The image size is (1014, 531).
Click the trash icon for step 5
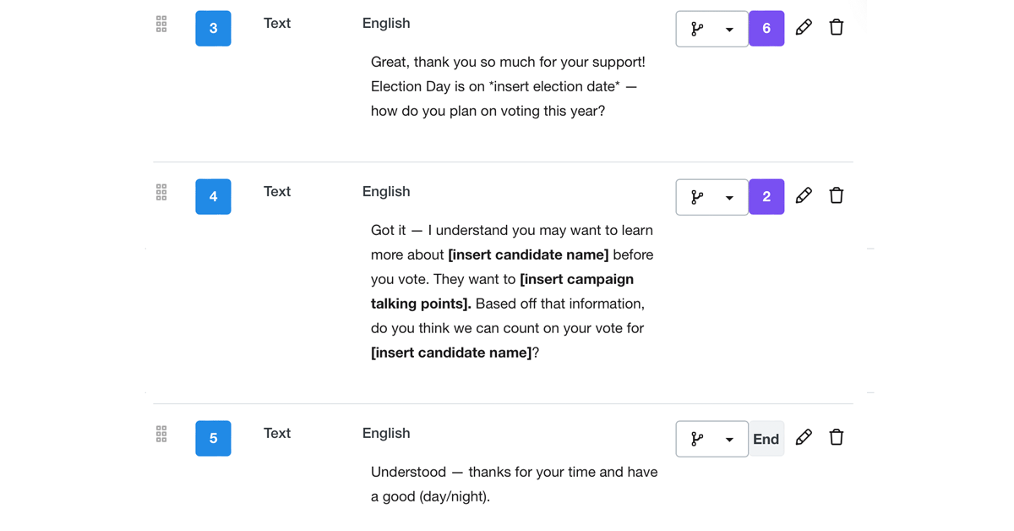(x=837, y=437)
